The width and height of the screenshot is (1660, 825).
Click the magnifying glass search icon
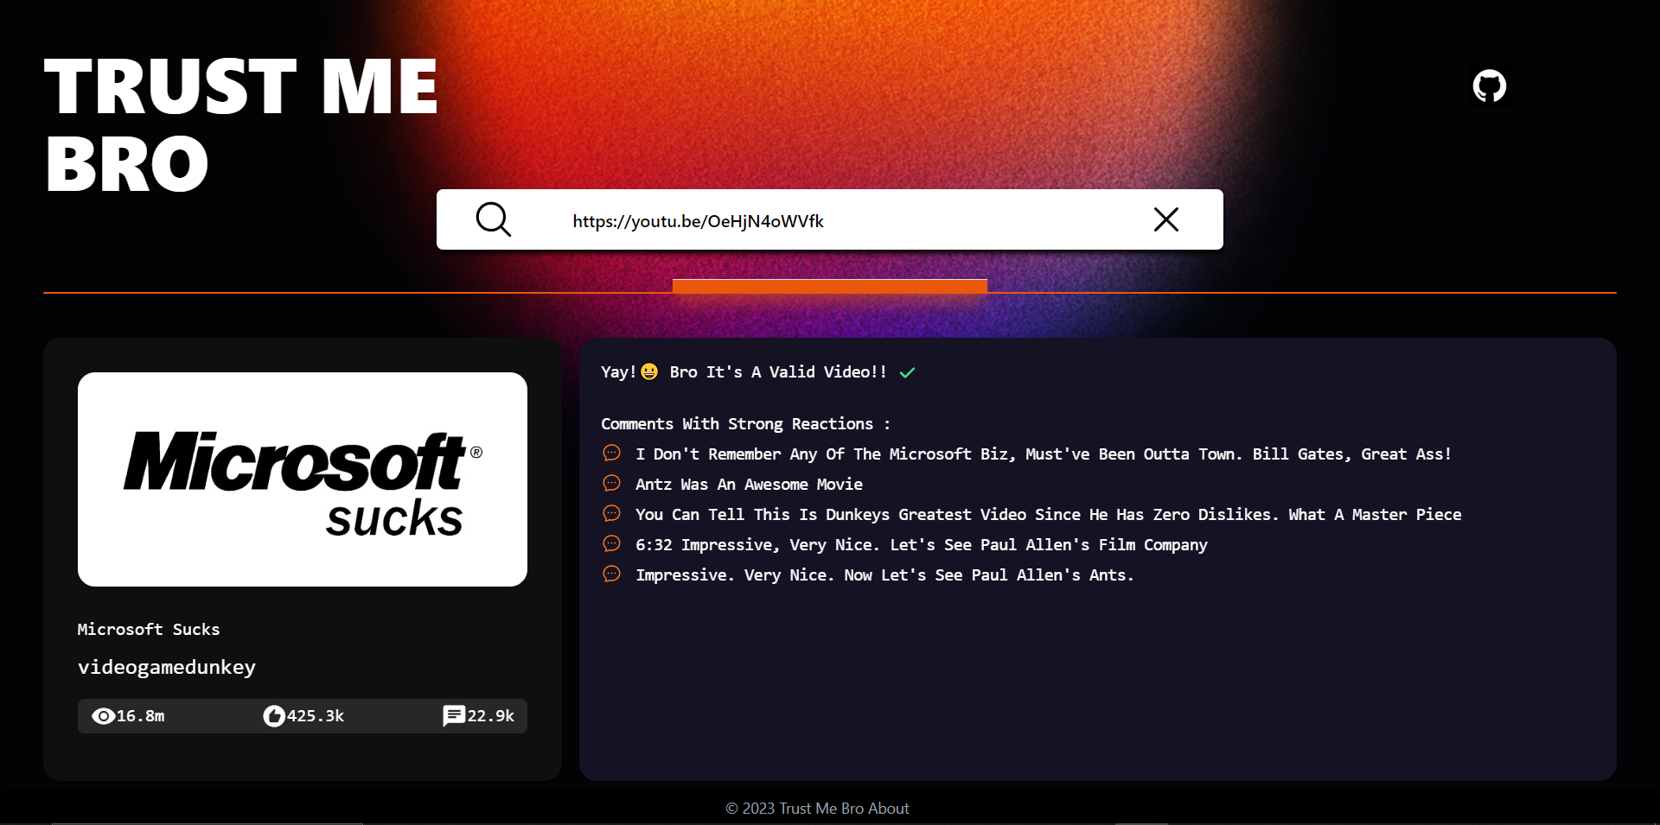493,219
